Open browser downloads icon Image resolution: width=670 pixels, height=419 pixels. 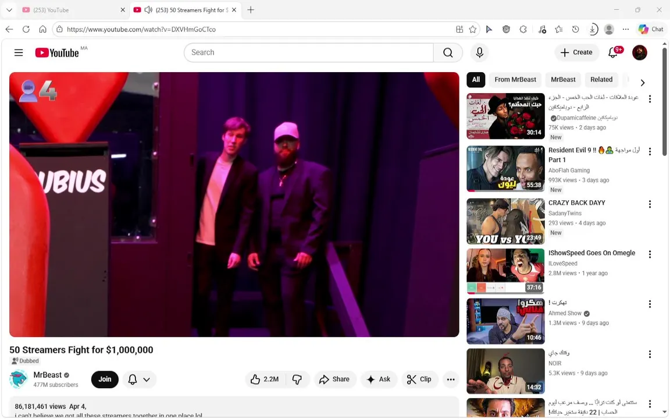pyautogui.click(x=593, y=29)
